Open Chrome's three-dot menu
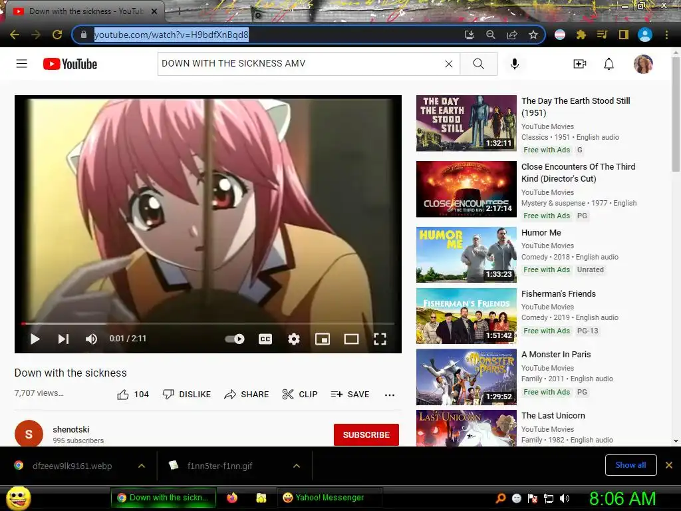 (x=666, y=35)
